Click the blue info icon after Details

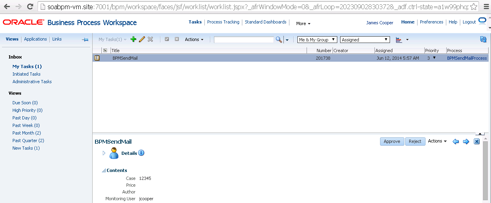141,153
